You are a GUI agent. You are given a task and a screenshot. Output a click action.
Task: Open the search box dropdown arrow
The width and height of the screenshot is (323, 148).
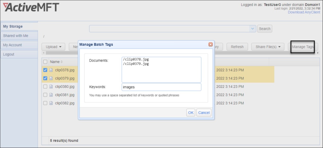coord(253,29)
